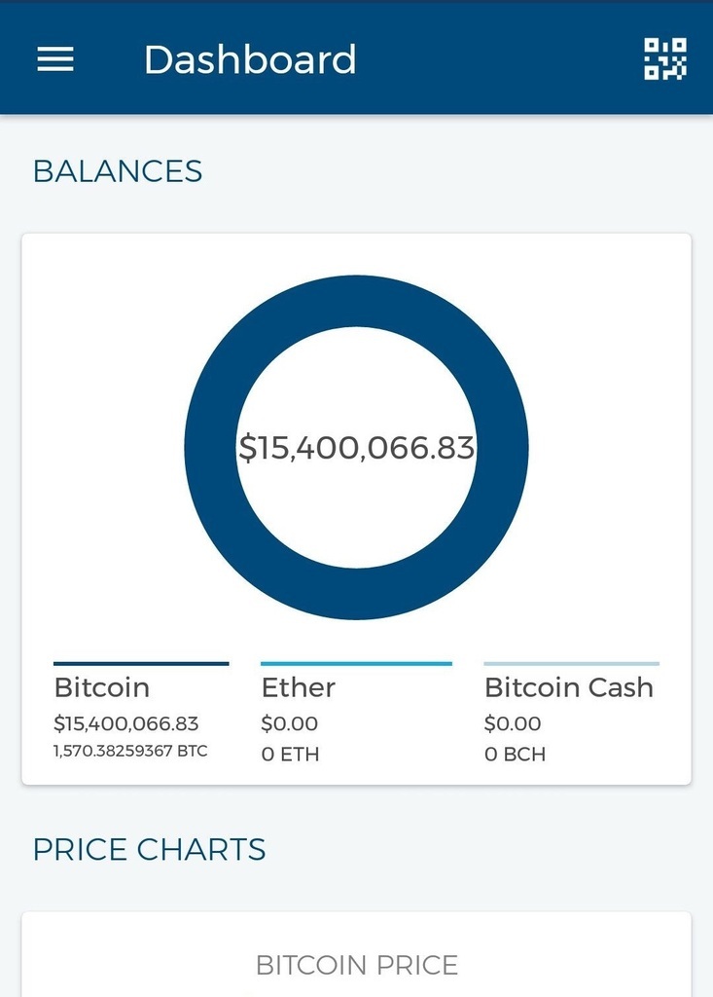Screen dimensions: 713x997
Task: Click the Dashboard title in header
Action: (250, 59)
